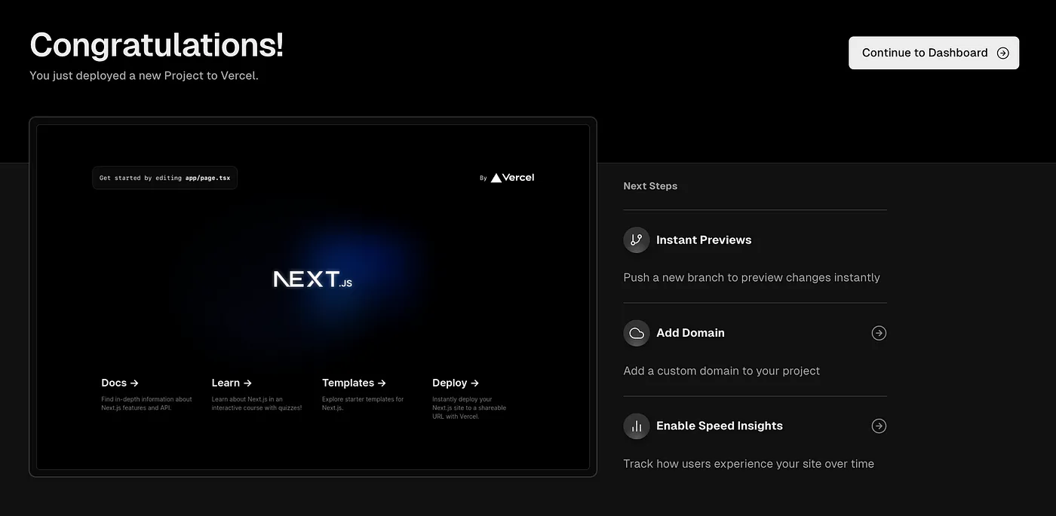Click 'Find in-depth information about' description
Viewport: 1056px width, 516px height.
click(x=146, y=404)
